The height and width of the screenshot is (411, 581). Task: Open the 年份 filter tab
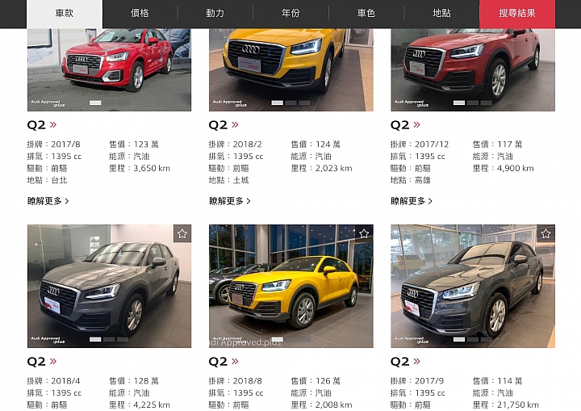(x=290, y=14)
